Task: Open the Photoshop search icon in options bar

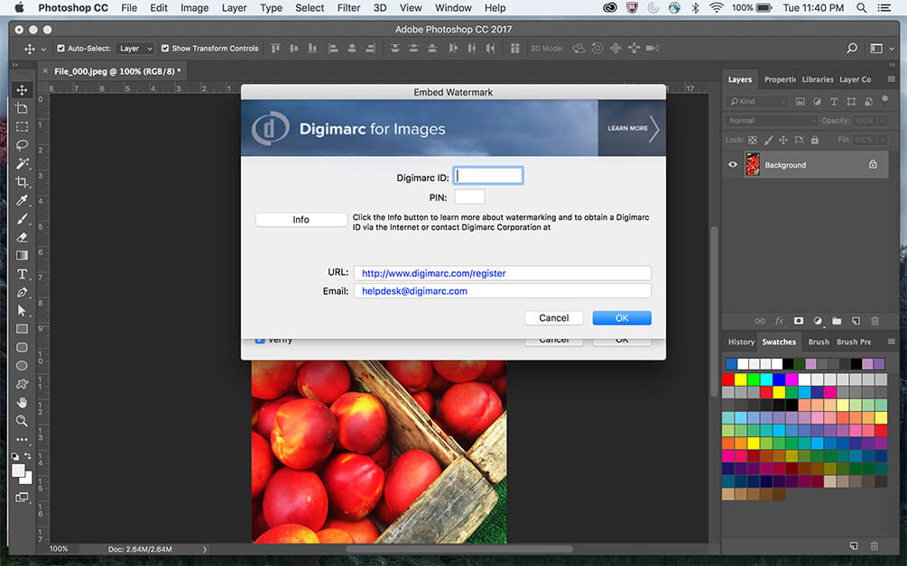Action: (851, 49)
